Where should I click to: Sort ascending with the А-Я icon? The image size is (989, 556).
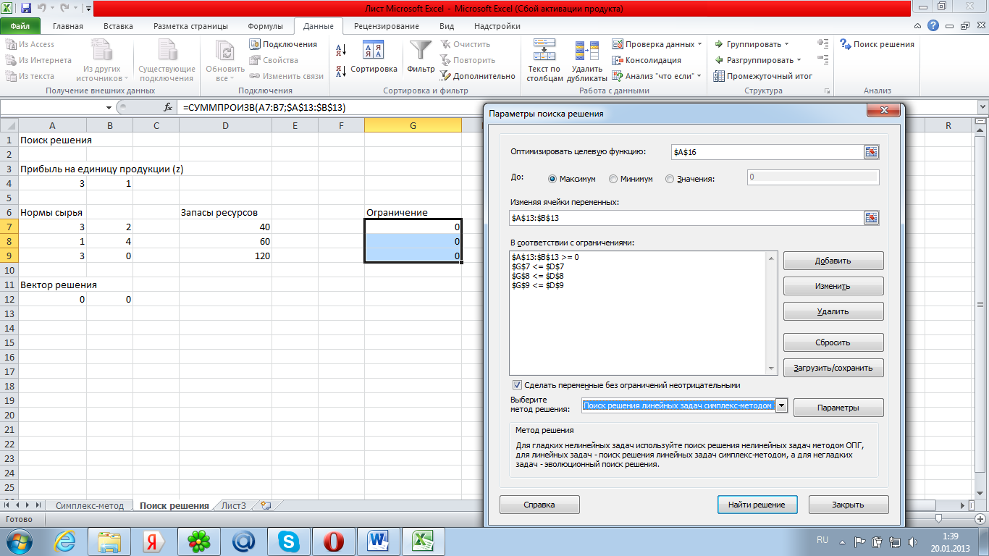click(341, 51)
